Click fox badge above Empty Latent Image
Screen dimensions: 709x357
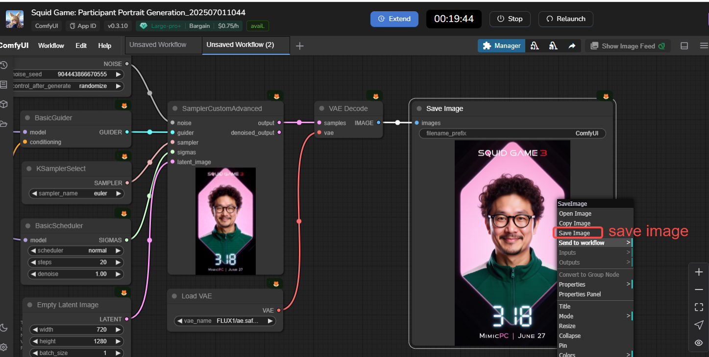(x=124, y=292)
